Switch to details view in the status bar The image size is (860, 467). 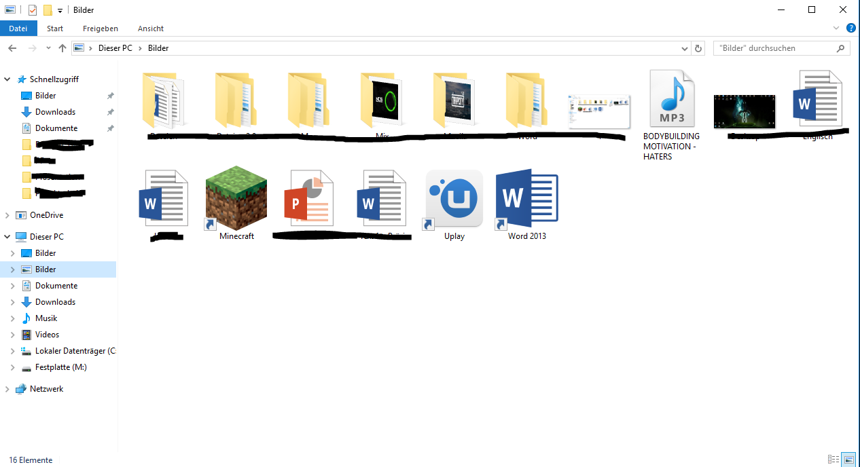833,460
